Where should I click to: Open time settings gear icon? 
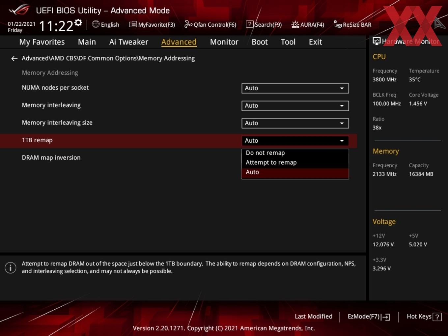click(x=78, y=23)
